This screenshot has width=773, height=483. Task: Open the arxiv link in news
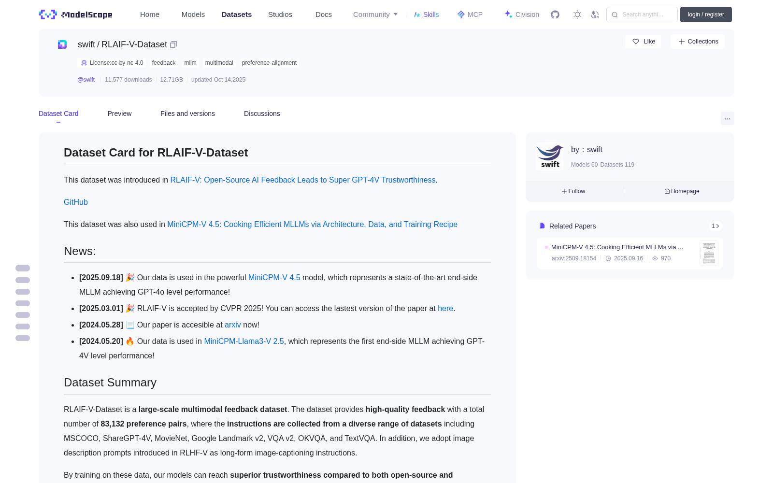click(x=233, y=325)
